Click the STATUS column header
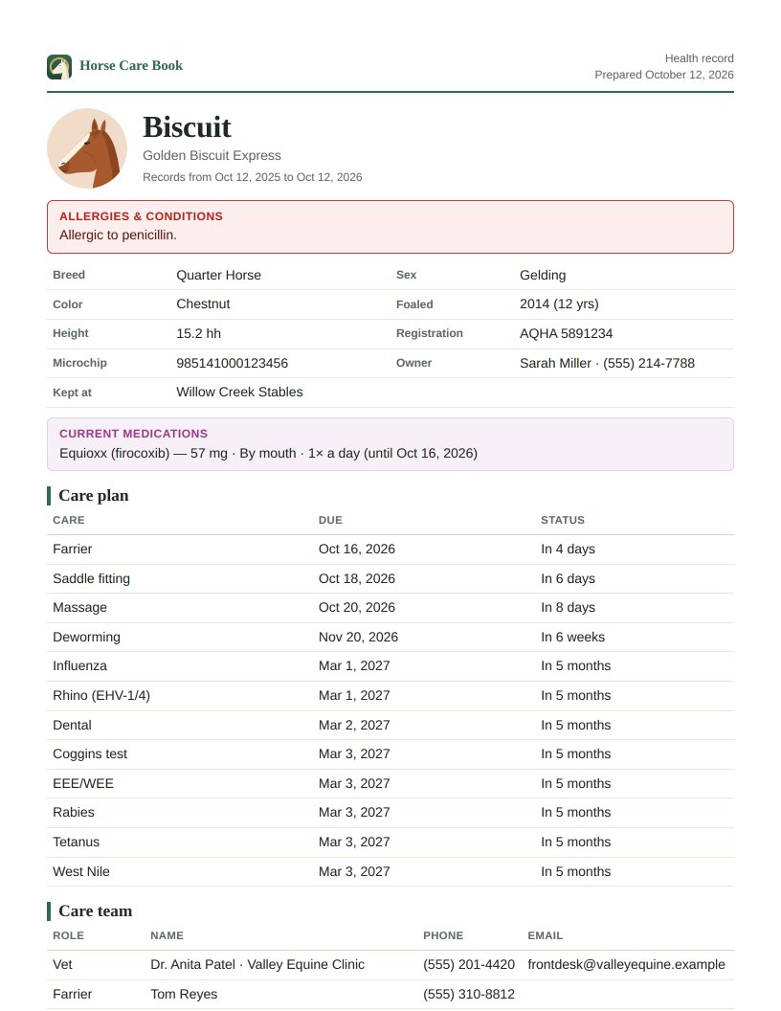The image size is (781, 1011). pos(563,520)
